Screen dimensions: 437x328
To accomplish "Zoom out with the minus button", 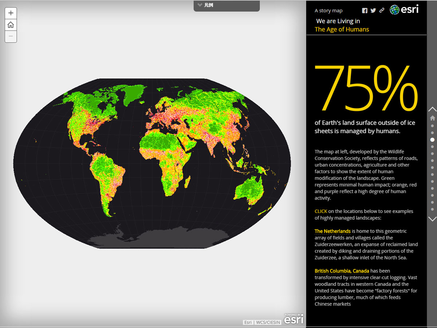I will pyautogui.click(x=11, y=36).
